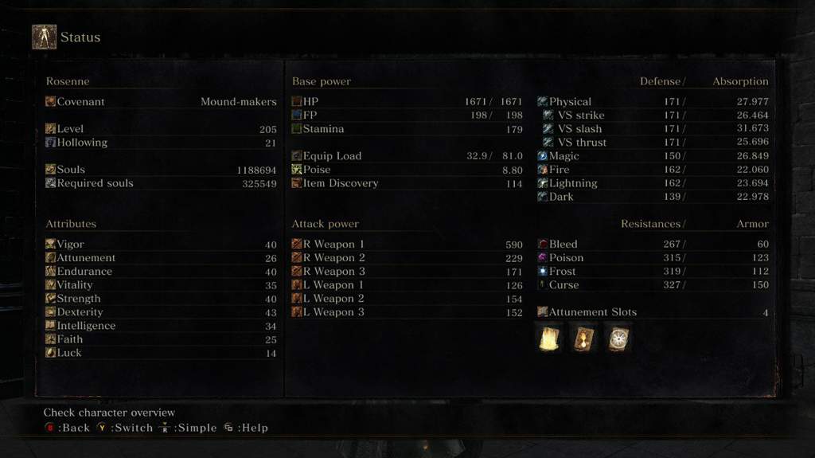Select the second attuned spell thumbnail
This screenshot has width=815, height=458.
tap(583, 339)
